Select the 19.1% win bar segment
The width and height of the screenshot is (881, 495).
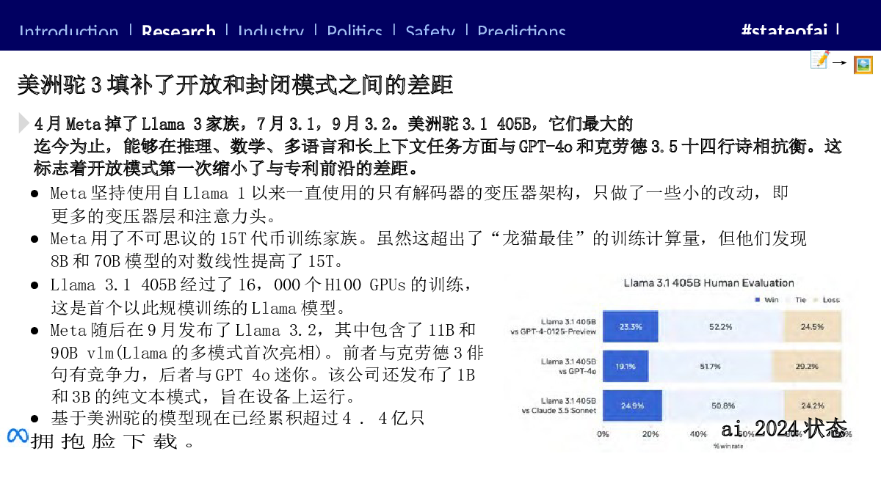click(626, 366)
